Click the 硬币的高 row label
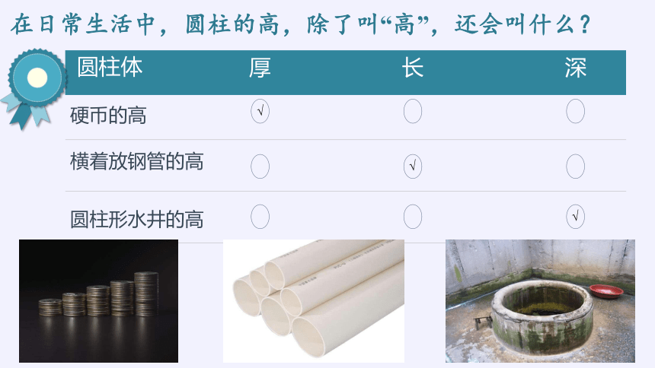 (x=108, y=116)
